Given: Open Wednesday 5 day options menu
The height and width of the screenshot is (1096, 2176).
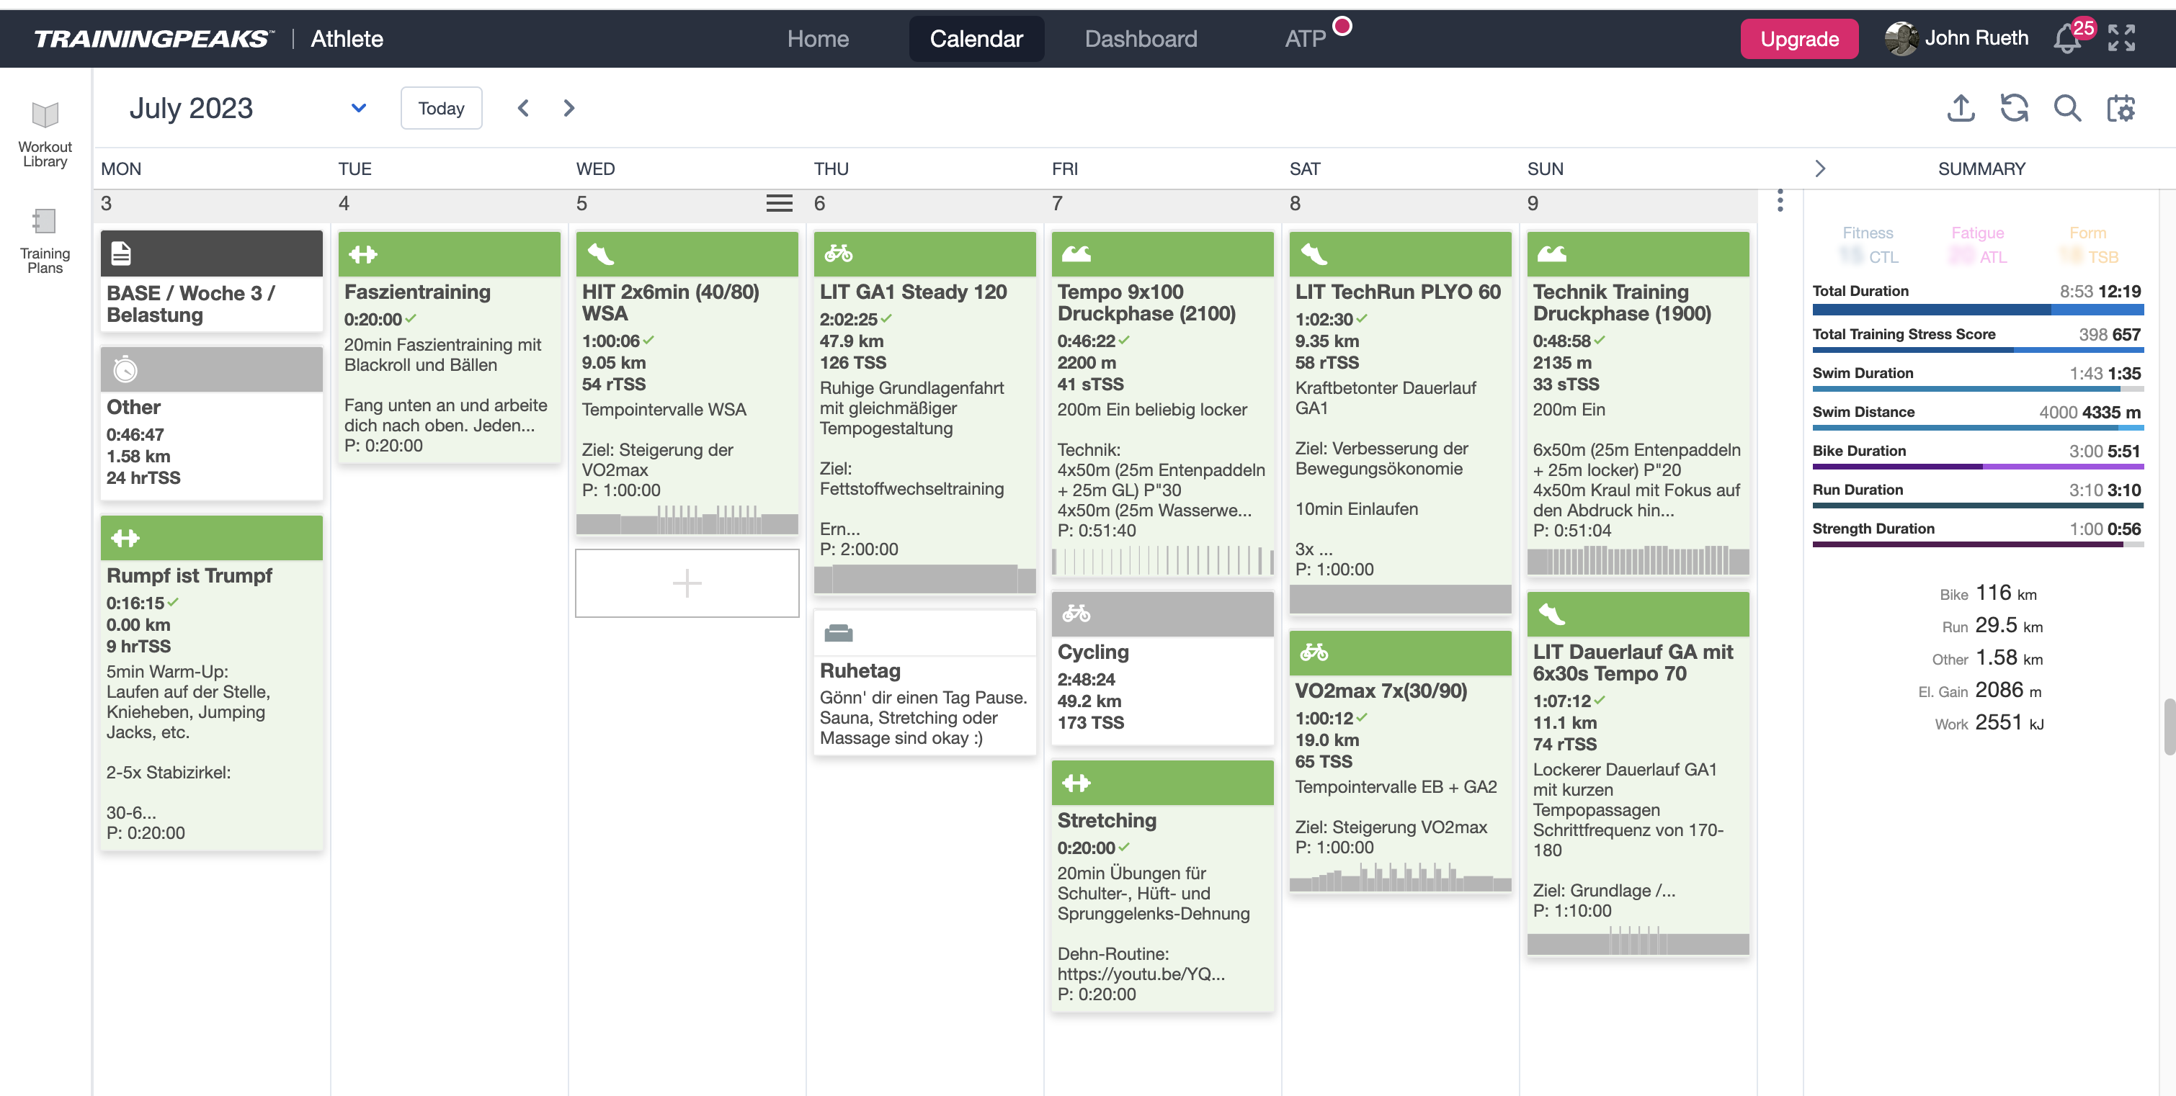Looking at the screenshot, I should click(779, 204).
